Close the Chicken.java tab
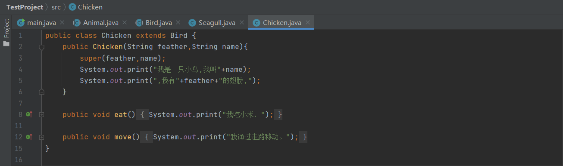Image resolution: width=563 pixels, height=166 pixels. [307, 22]
